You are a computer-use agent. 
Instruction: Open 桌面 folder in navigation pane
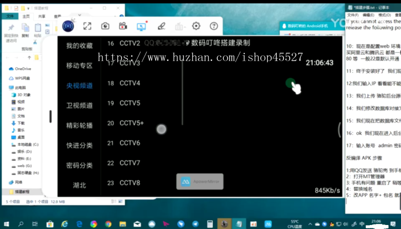pyautogui.click(x=18, y=137)
